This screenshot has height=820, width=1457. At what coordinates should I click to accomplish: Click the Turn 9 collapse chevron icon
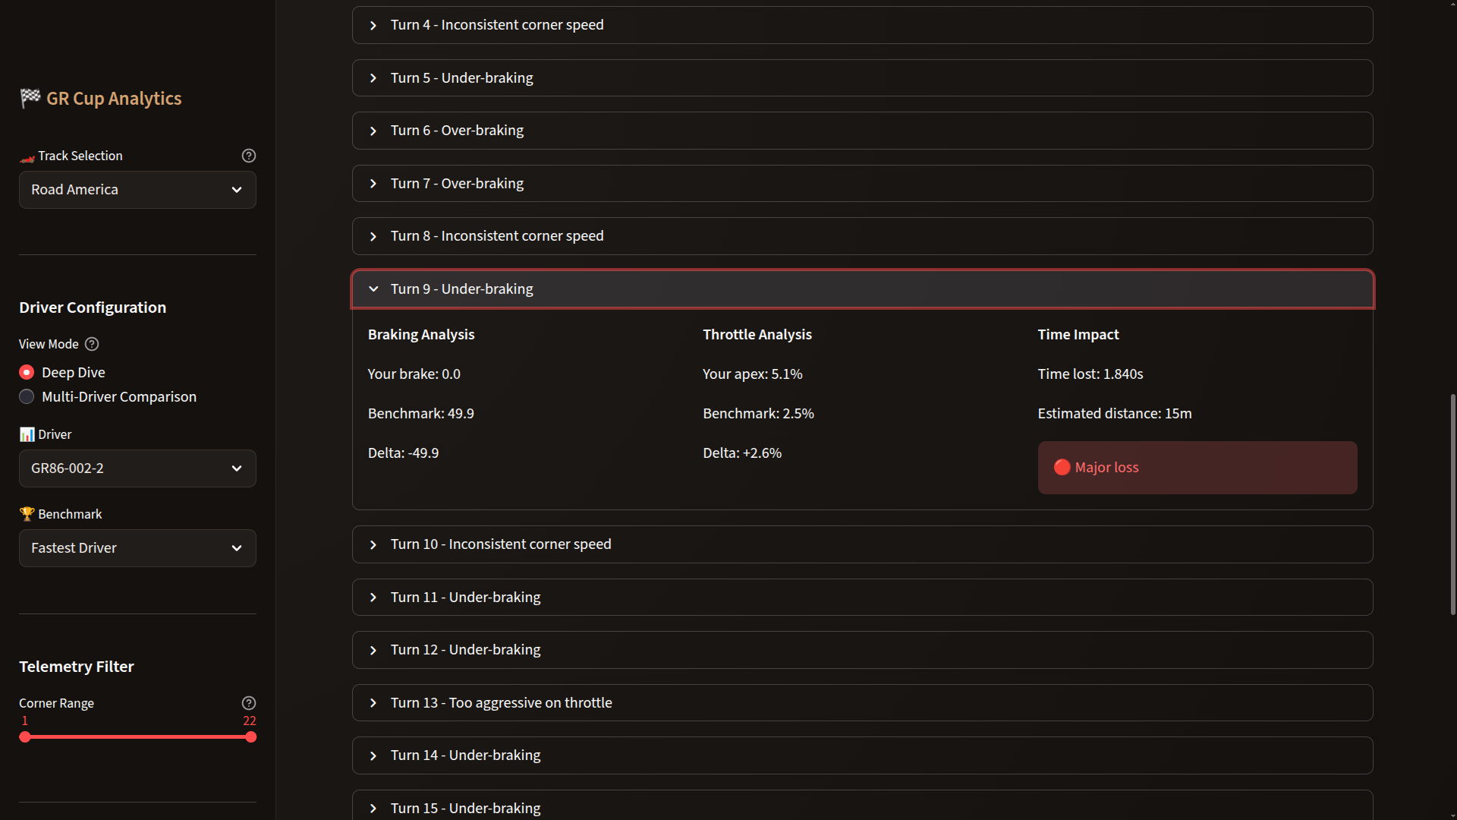[x=373, y=289]
